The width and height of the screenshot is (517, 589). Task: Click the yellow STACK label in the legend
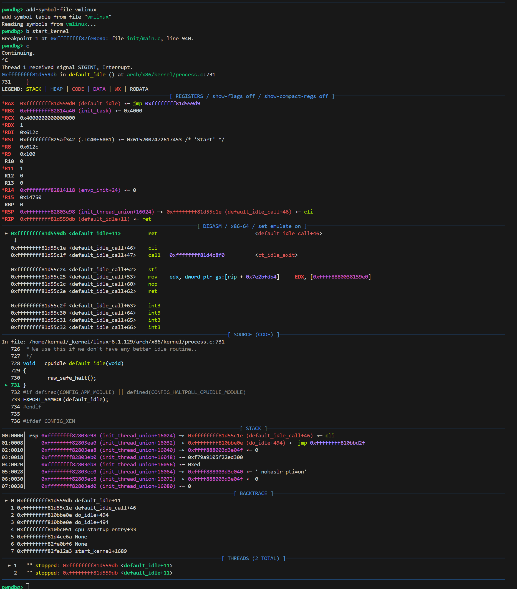click(x=34, y=89)
